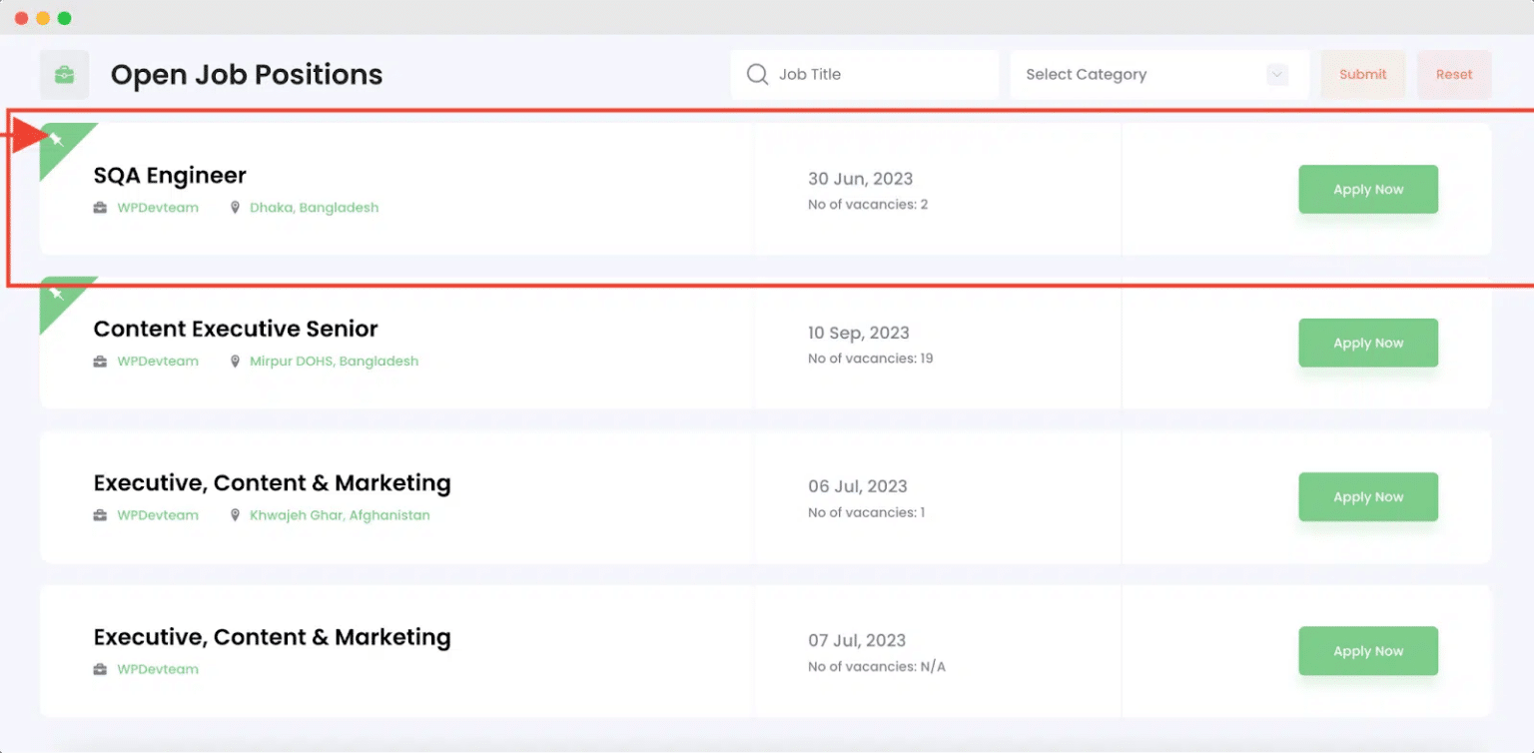Click Apply Now on the 07 Jul listing
Screen dimensions: 1534x753
pos(1367,650)
